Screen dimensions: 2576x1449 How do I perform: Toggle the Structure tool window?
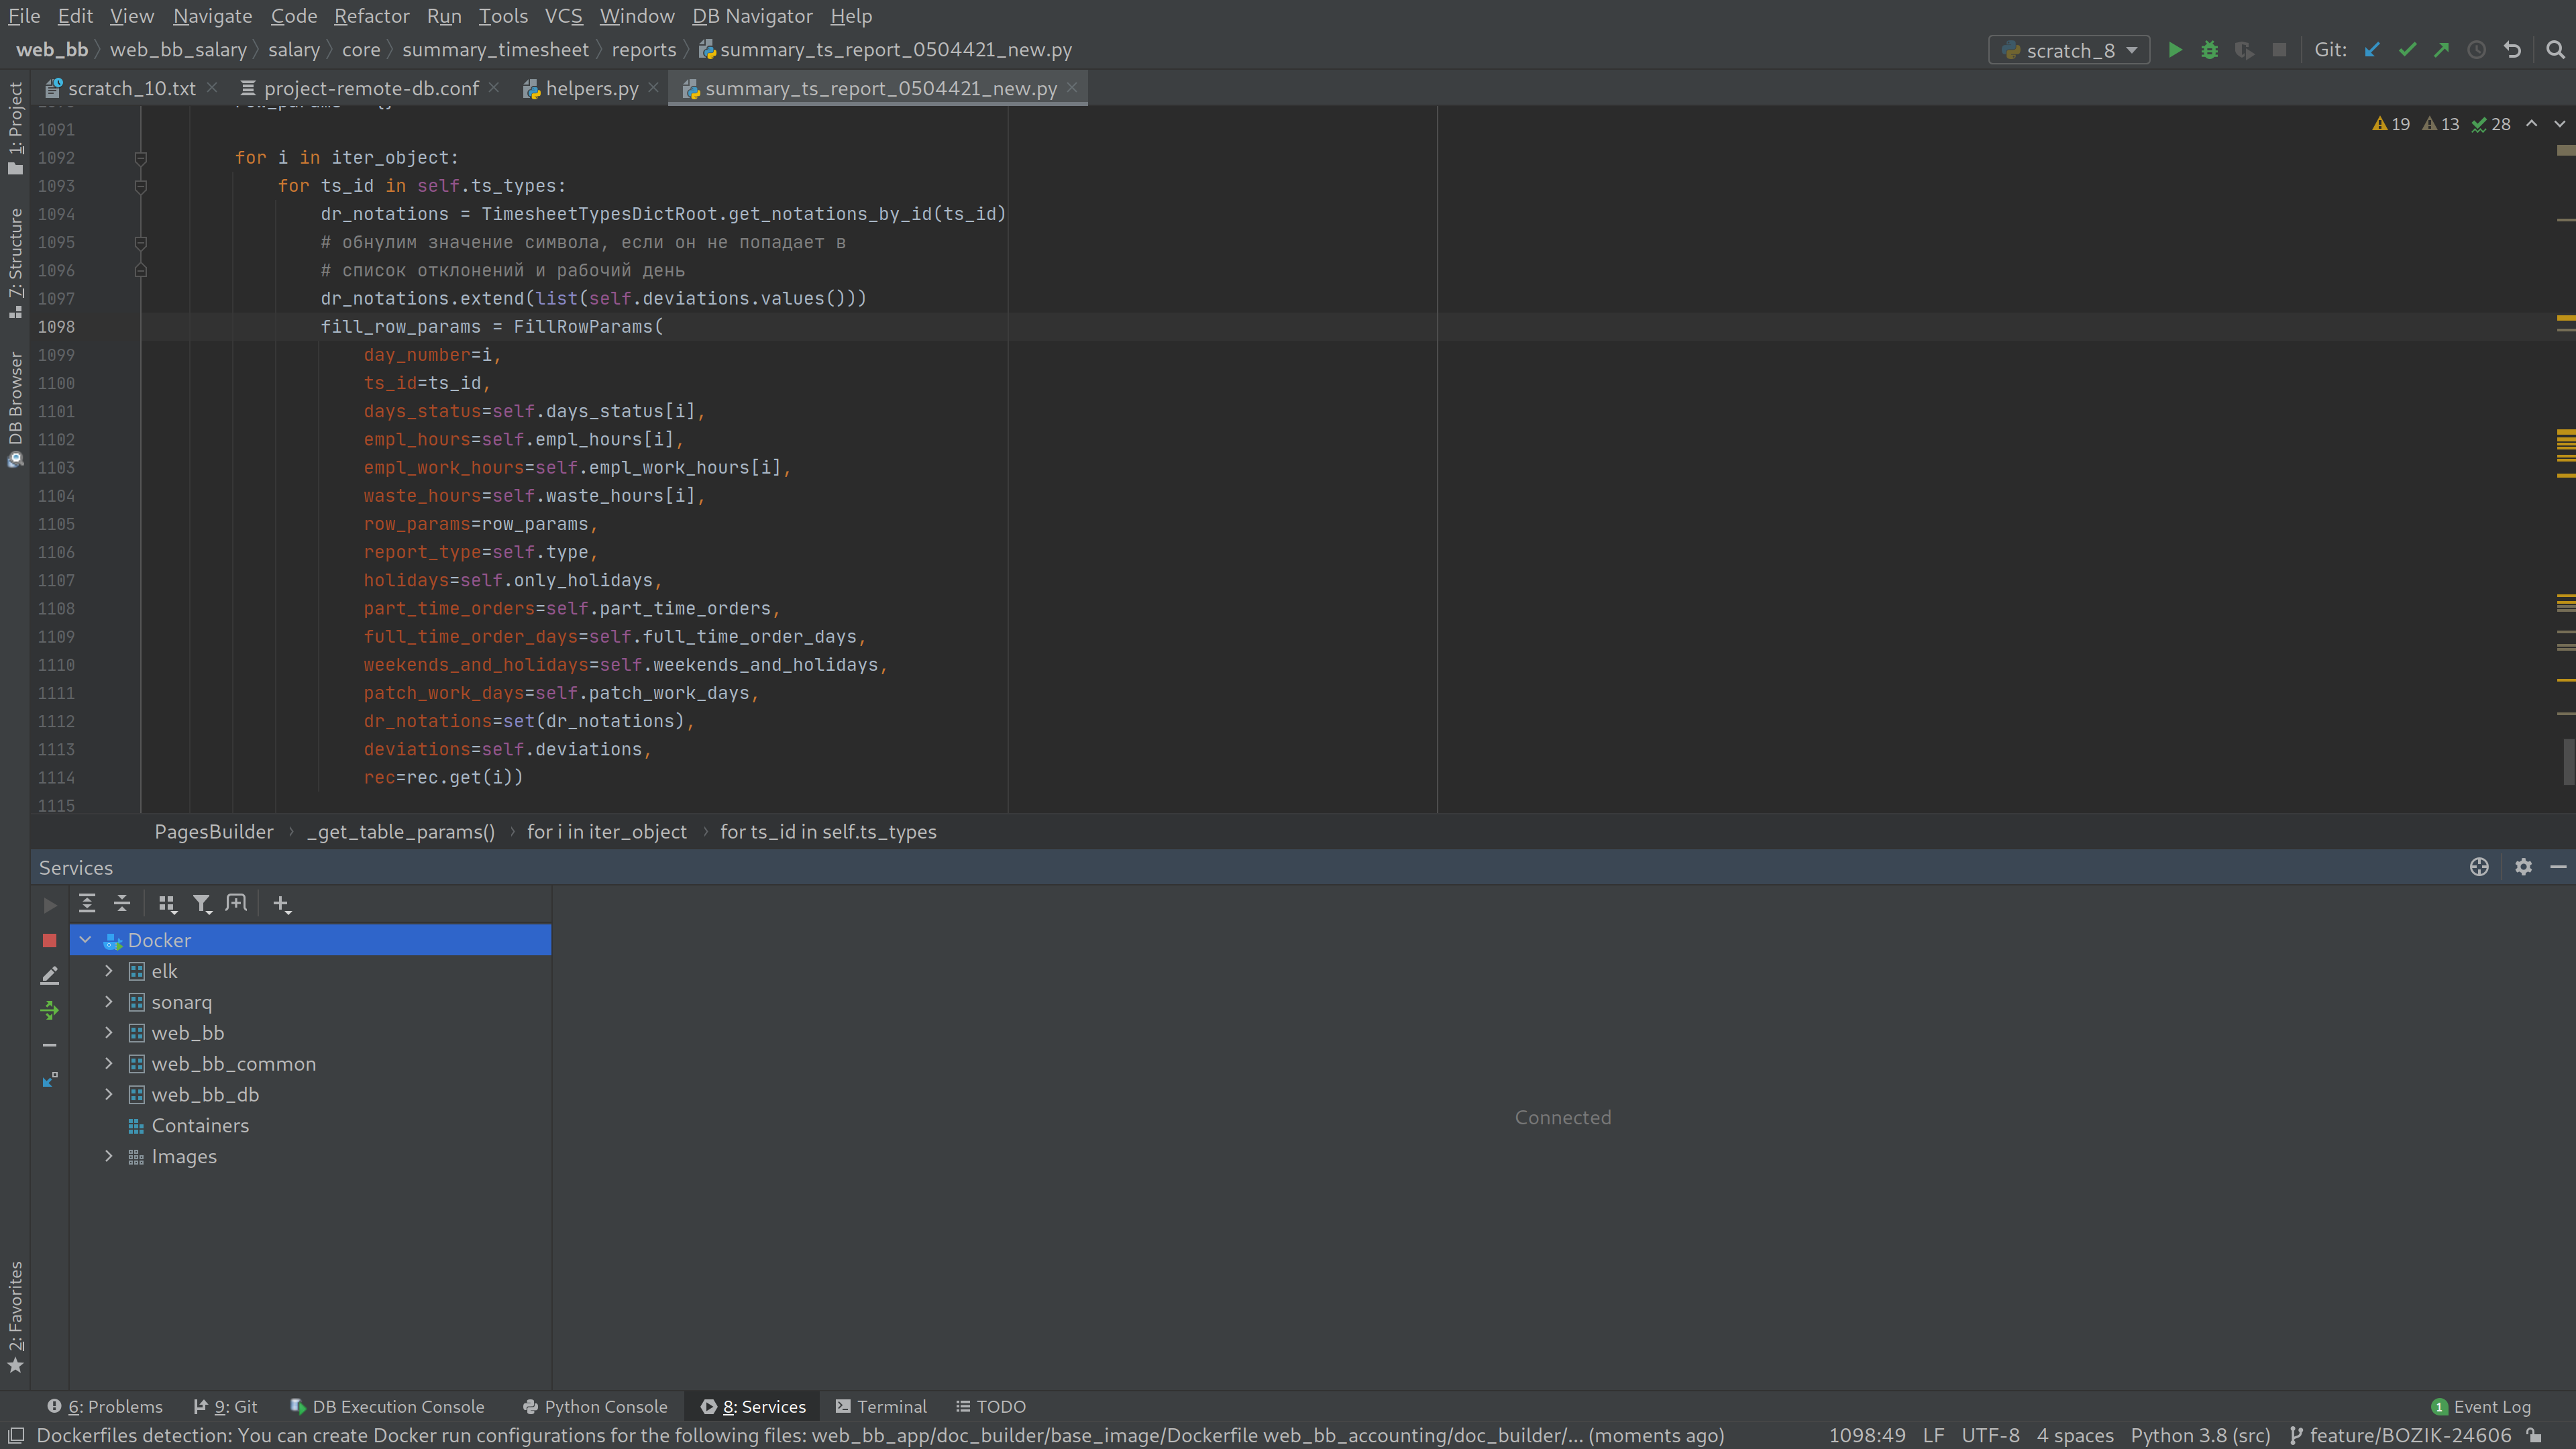click(x=15, y=263)
